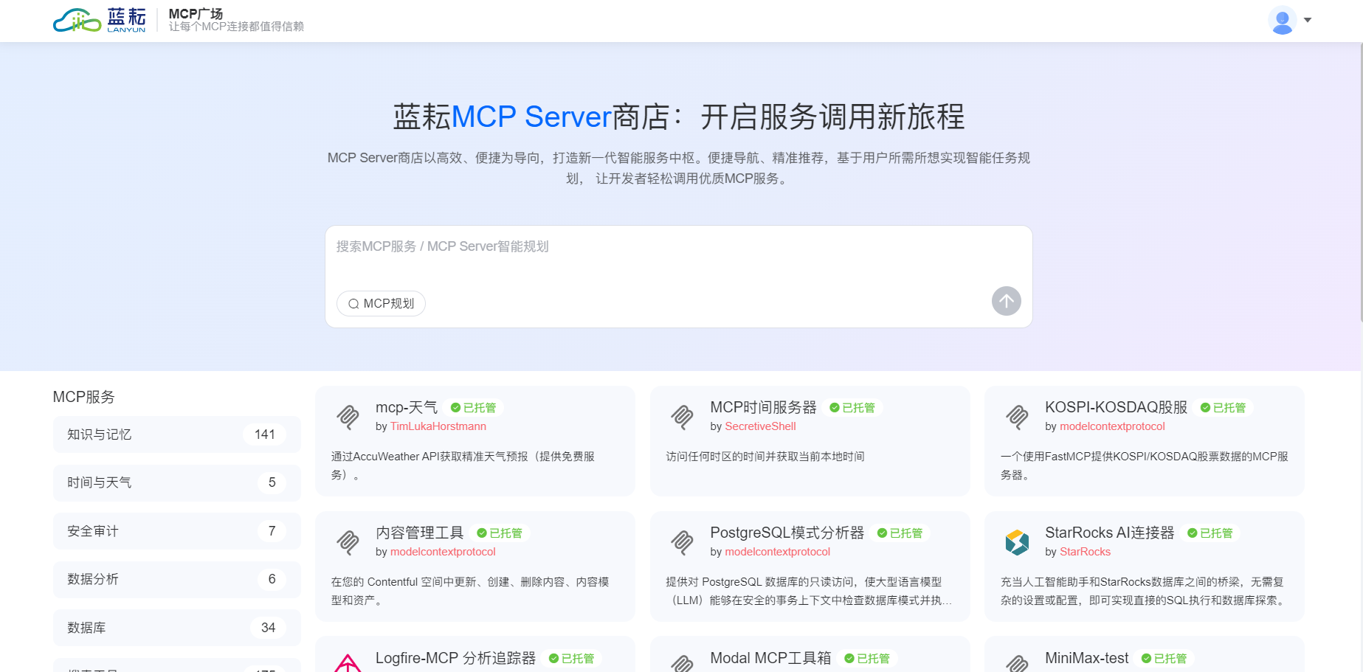Click the PostgreSQL模式分析器 card icon
This screenshot has width=1363, height=672.
click(683, 542)
